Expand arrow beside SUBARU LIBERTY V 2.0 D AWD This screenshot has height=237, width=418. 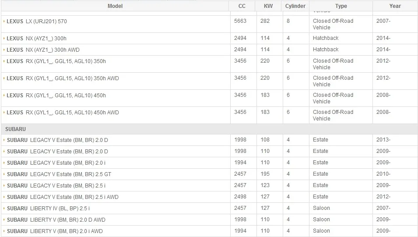tap(4, 219)
